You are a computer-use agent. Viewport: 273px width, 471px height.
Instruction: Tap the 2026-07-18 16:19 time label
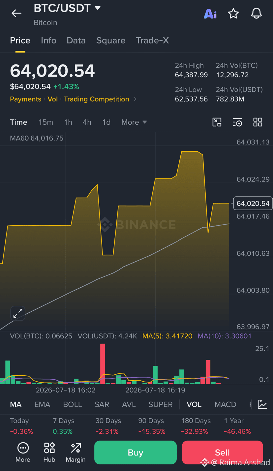click(155, 390)
